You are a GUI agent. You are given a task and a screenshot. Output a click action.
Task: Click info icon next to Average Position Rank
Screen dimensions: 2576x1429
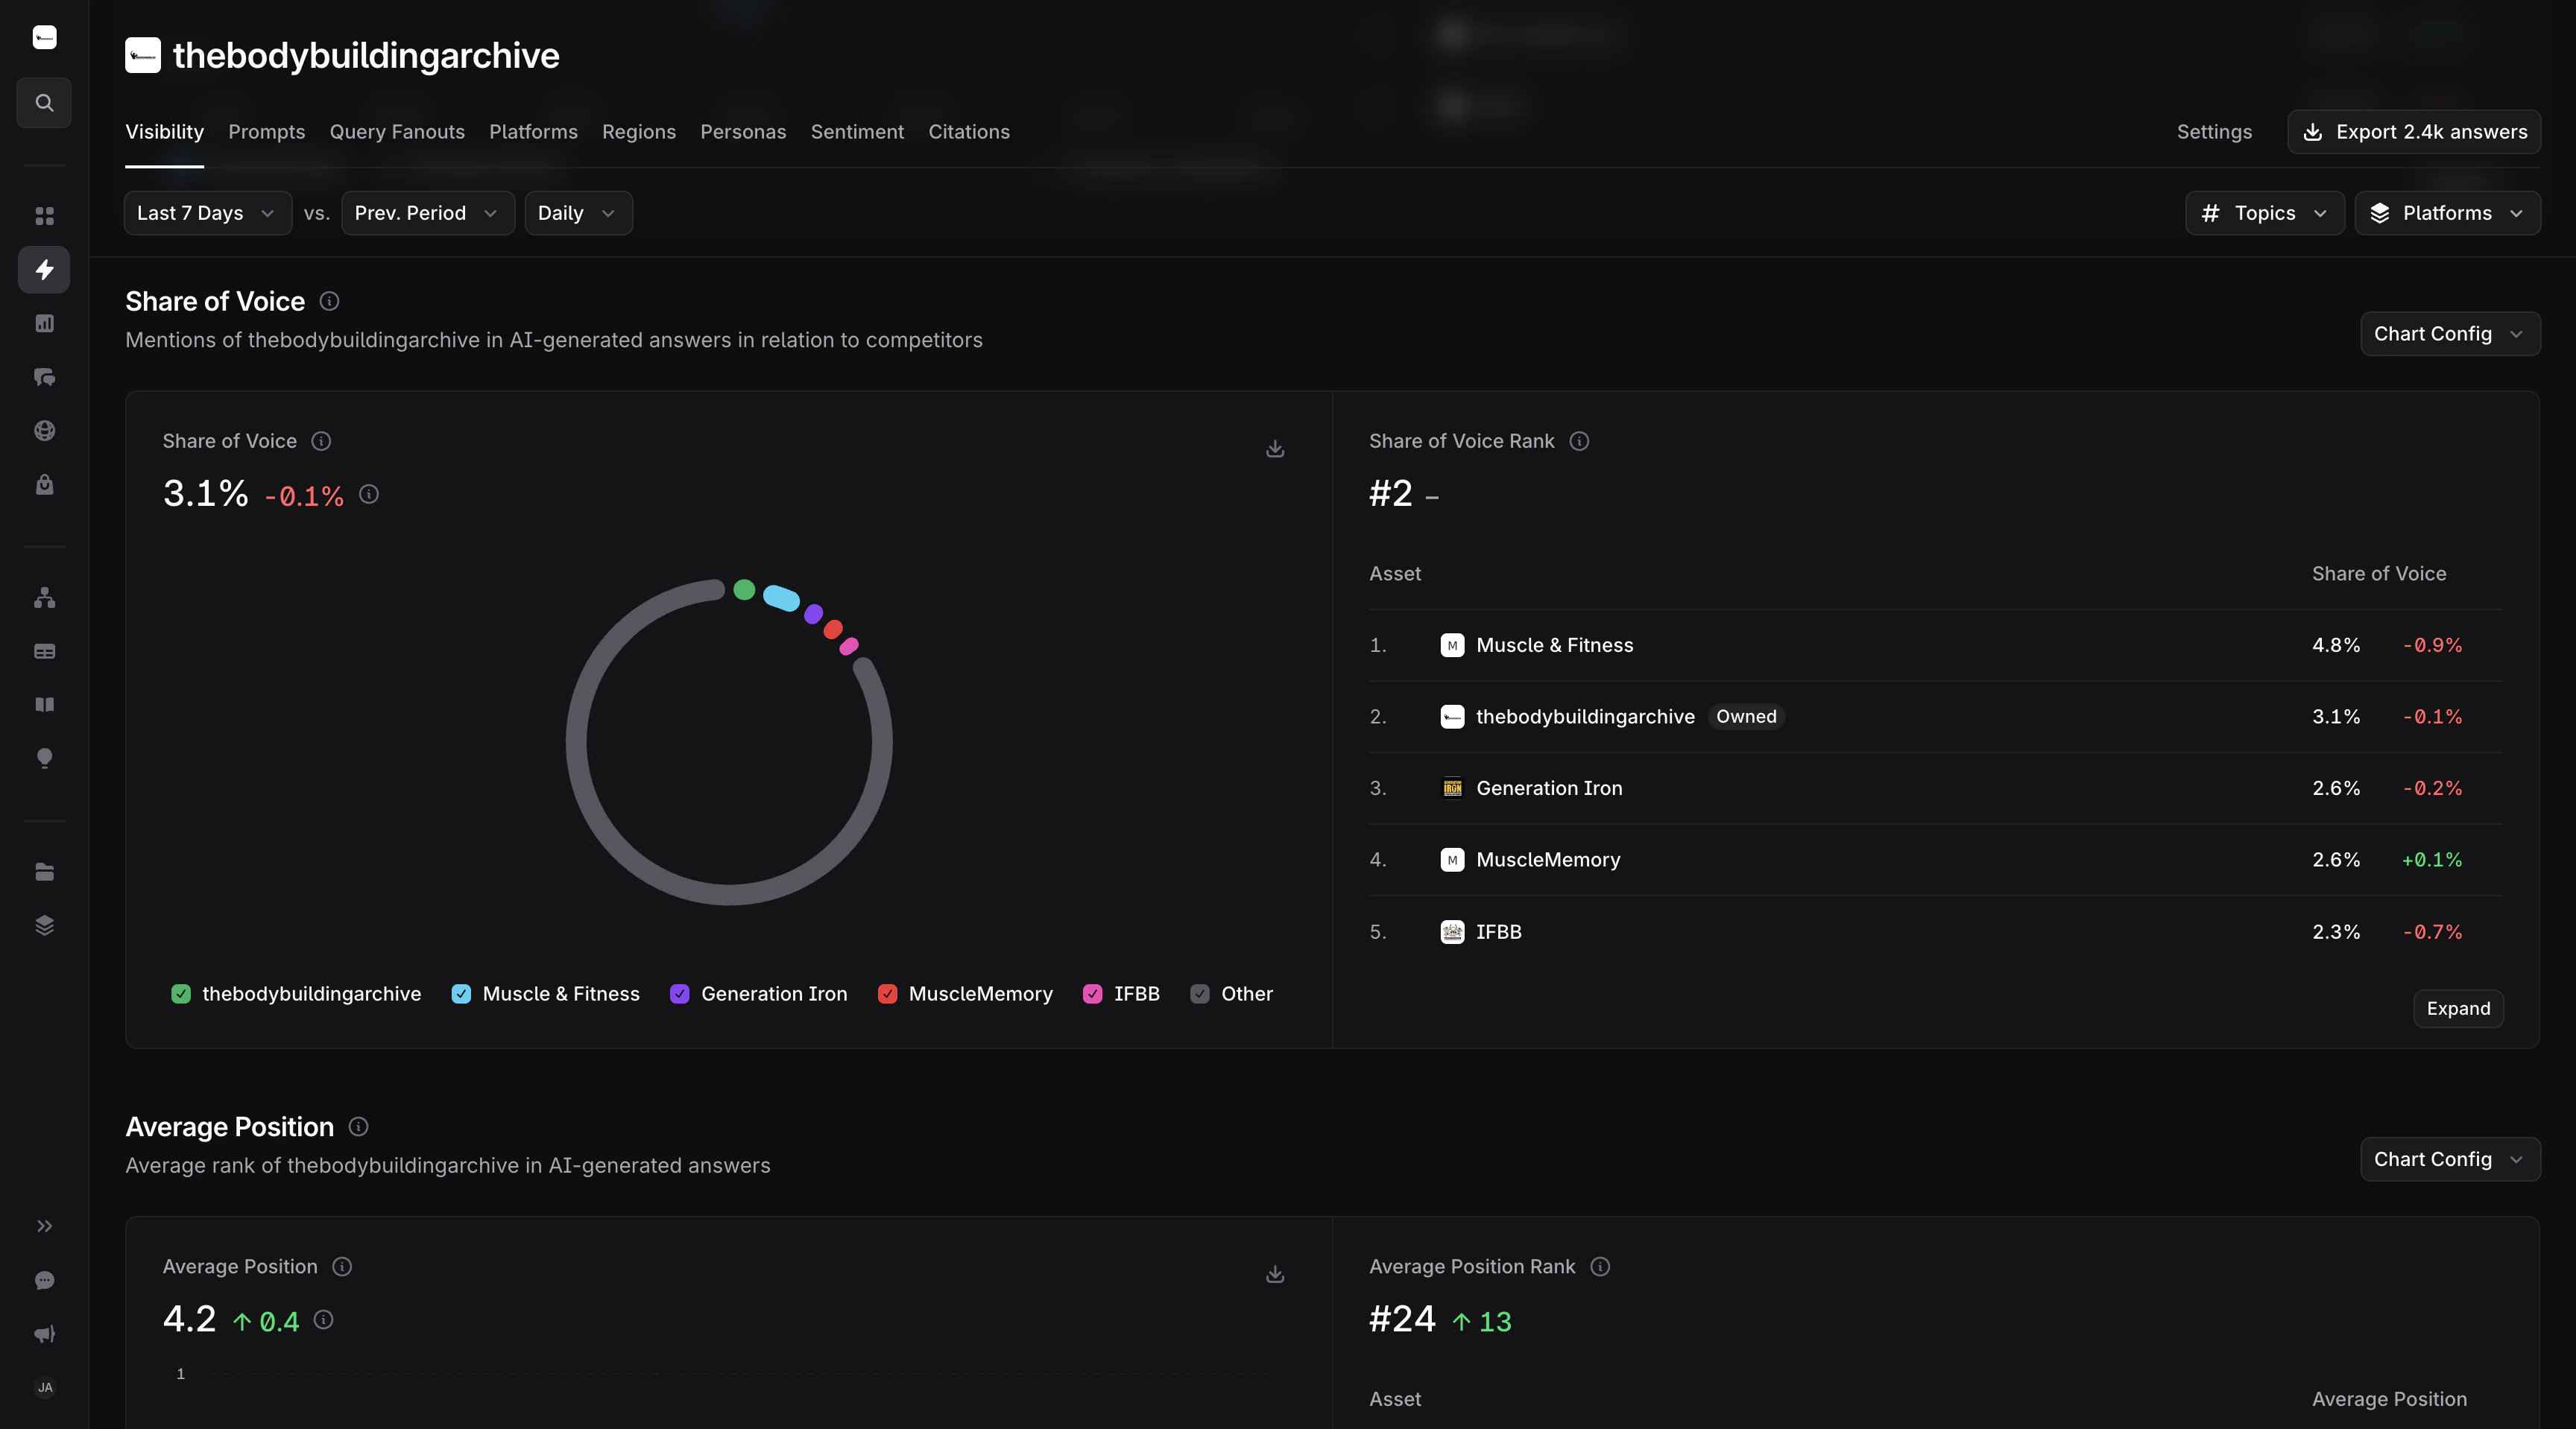click(1600, 1266)
